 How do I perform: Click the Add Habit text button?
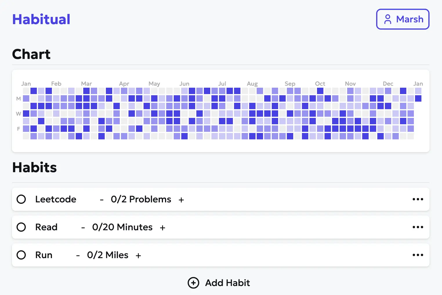227,283
